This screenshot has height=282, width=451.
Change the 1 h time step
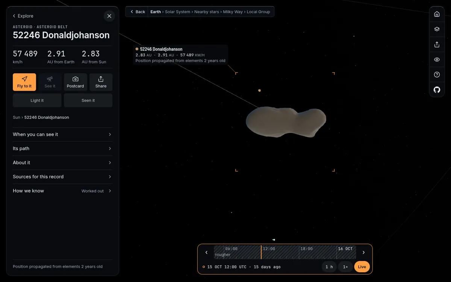(x=329, y=267)
